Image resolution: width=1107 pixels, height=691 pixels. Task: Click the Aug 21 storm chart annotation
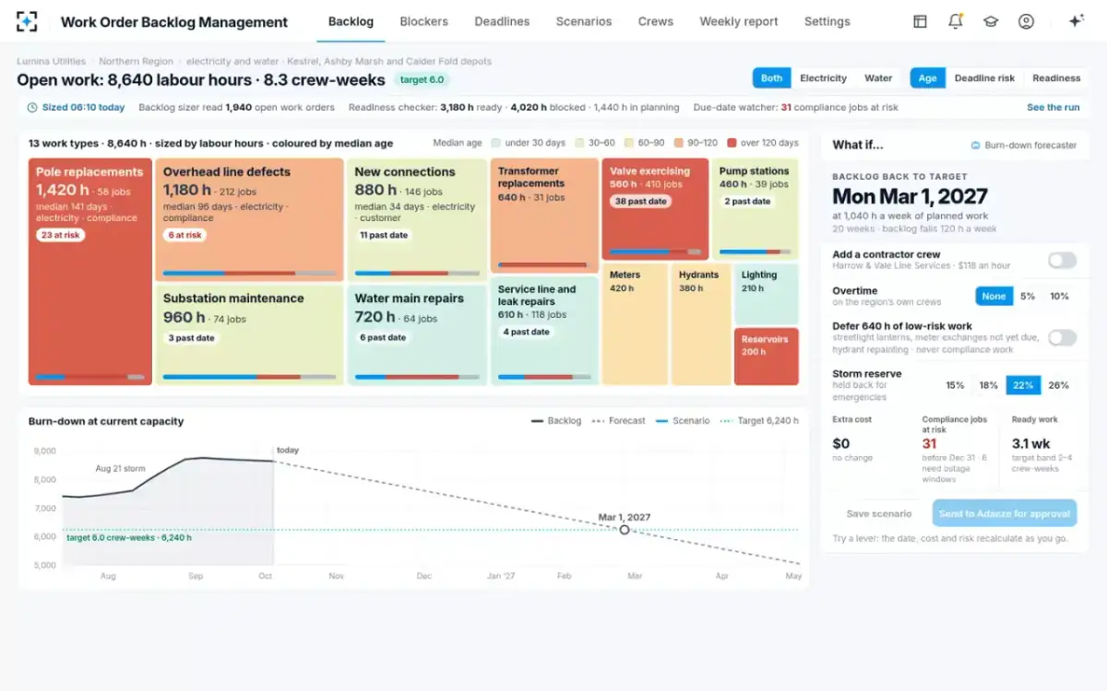point(120,469)
